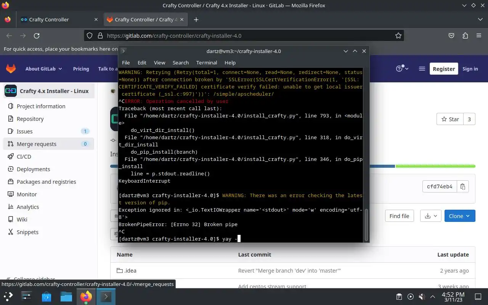Click the terminal vertical scrollbar
Image resolution: width=488 pixels, height=305 pixels.
(366, 225)
